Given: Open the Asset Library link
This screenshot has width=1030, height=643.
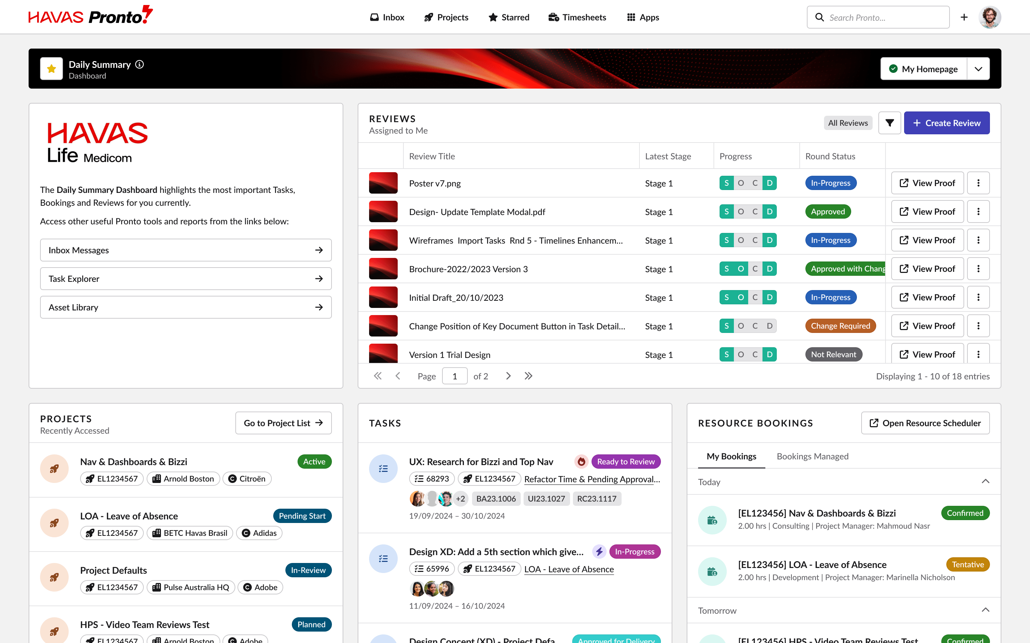Looking at the screenshot, I should click(186, 307).
